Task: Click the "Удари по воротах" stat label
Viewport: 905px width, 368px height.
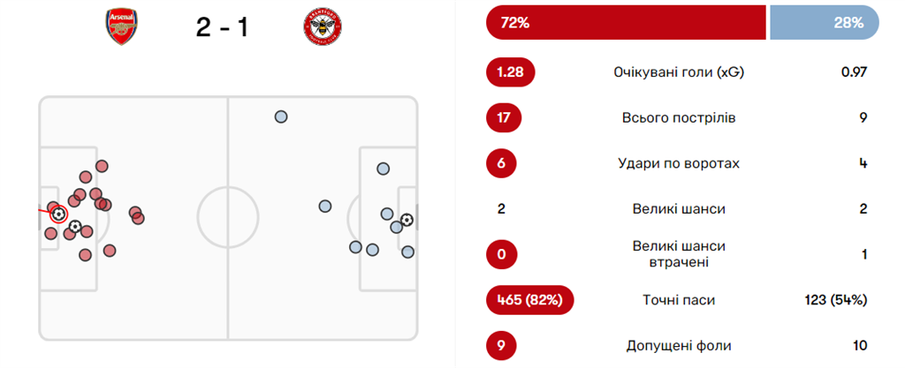Action: 679,163
